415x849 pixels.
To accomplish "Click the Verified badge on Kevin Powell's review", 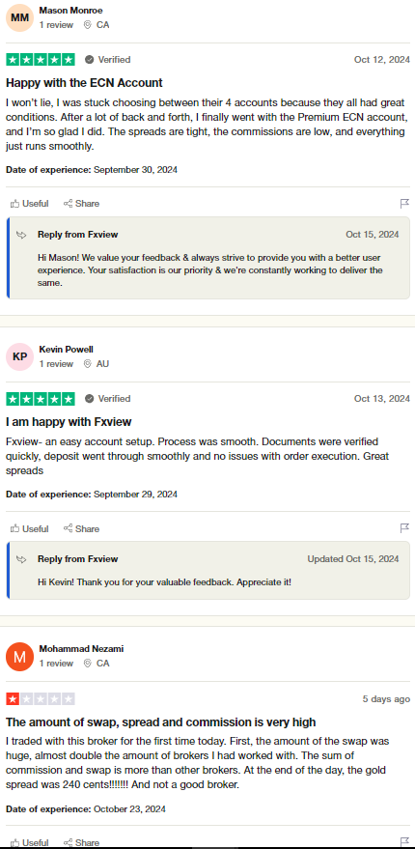I will (108, 399).
